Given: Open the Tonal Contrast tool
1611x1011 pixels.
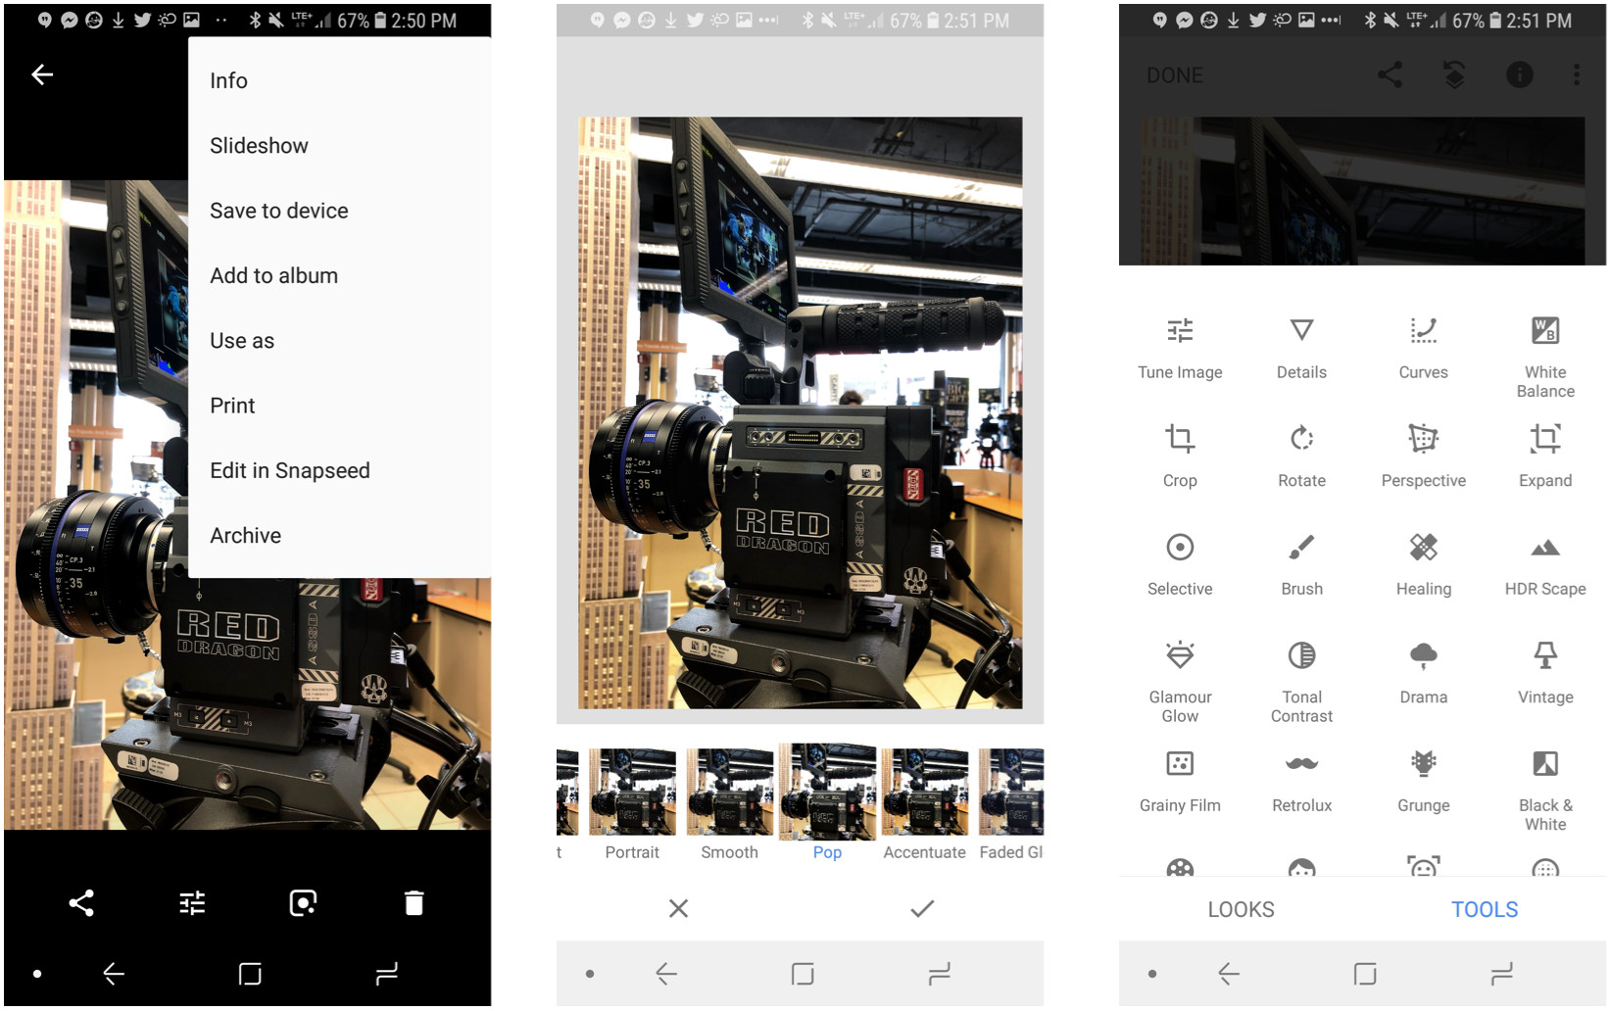Looking at the screenshot, I should pos(1301,683).
